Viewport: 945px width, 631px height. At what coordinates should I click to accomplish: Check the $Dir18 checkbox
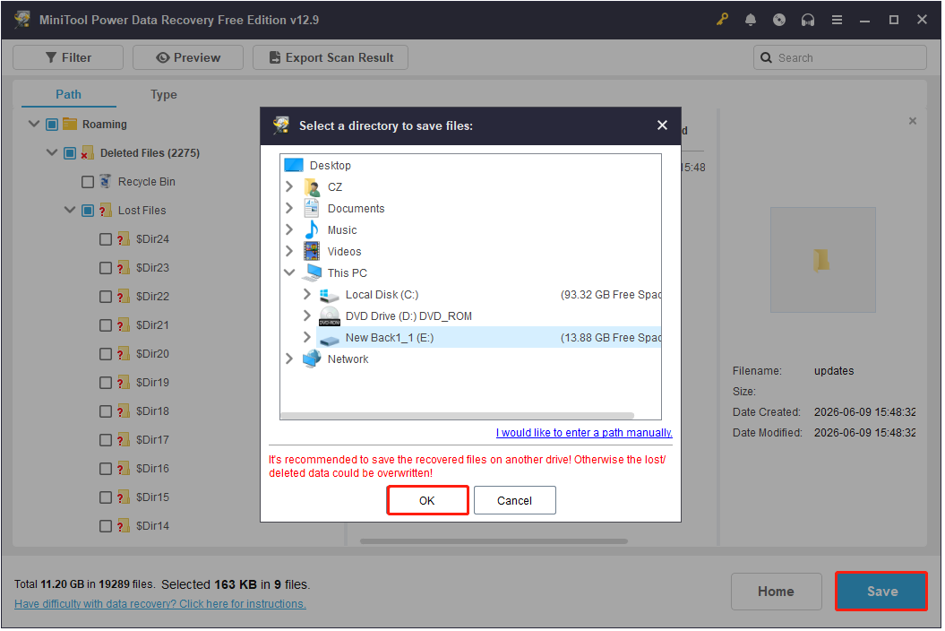pyautogui.click(x=106, y=411)
